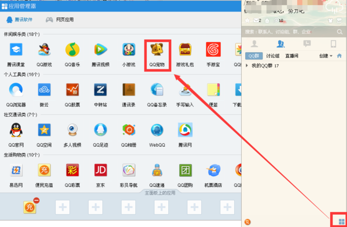Open the QQ宠物 app
This screenshot has width=347, height=227.
(x=157, y=49)
